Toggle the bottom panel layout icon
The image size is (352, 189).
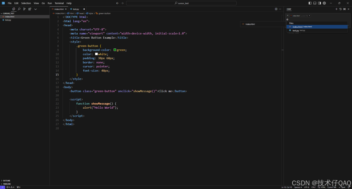315,3
